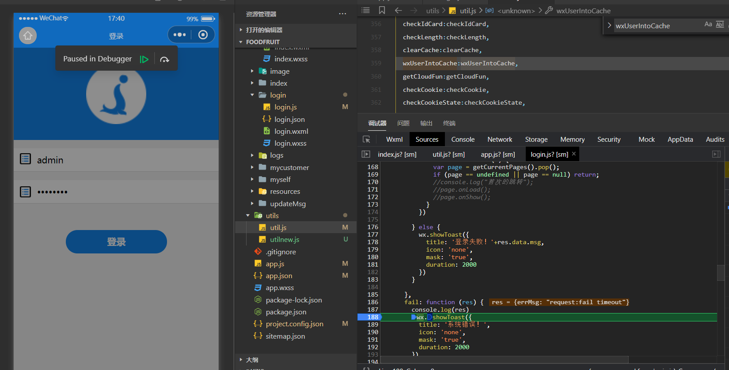Open app.json in the file tree

279,276
